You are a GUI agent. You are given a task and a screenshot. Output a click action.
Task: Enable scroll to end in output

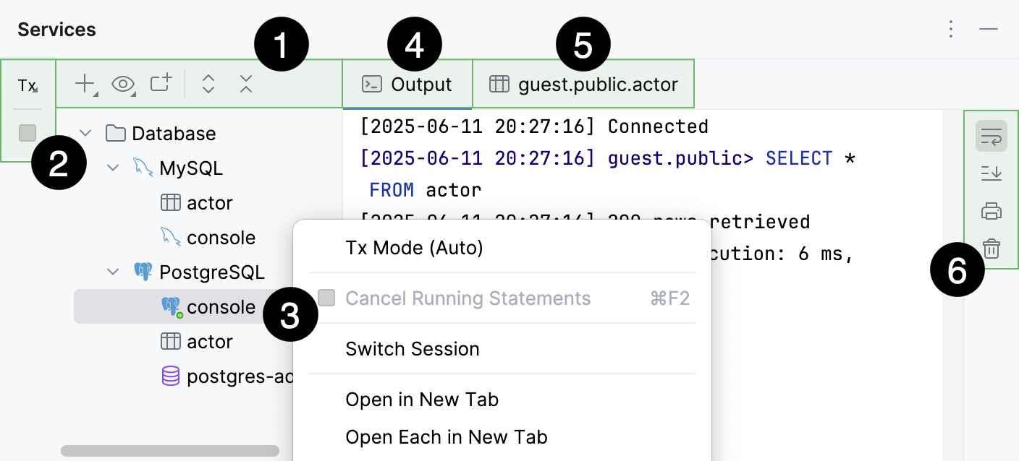(x=991, y=173)
